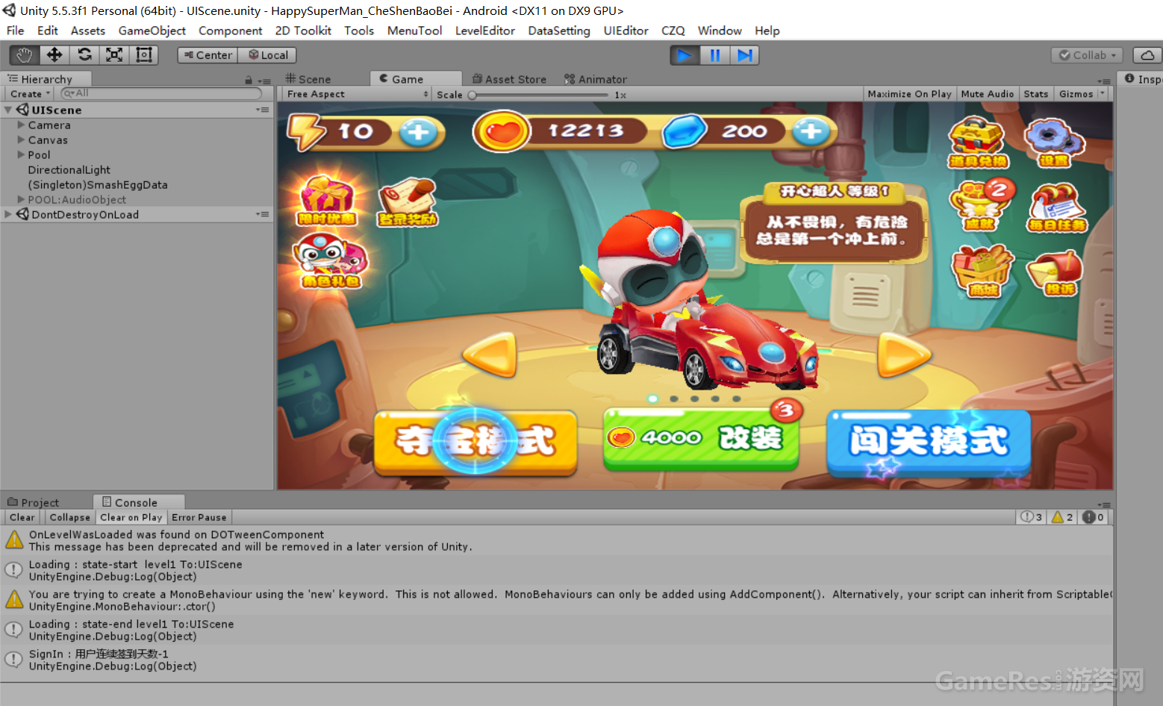Screen dimensions: 1163x706
Task: Adjust the Game view Scale slider
Action: [540, 95]
